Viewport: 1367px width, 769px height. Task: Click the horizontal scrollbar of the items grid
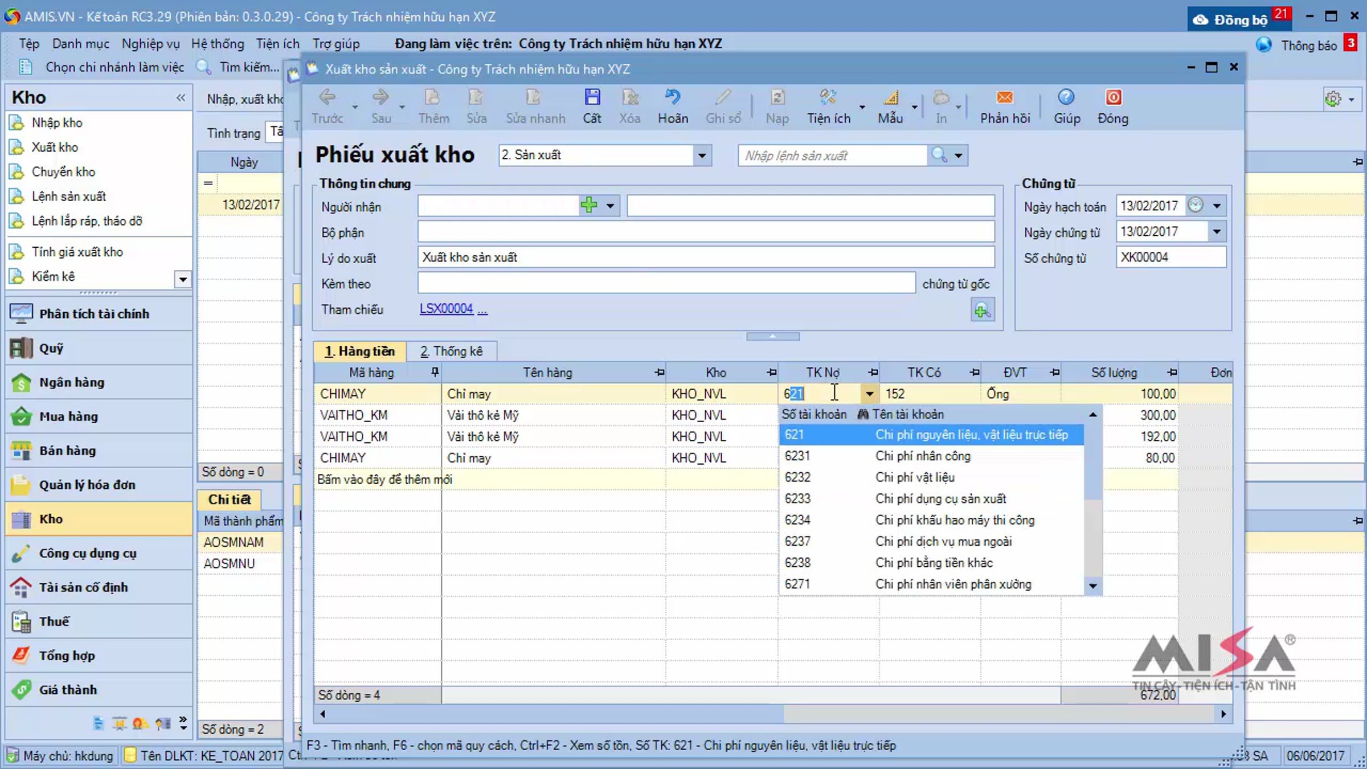click(772, 714)
